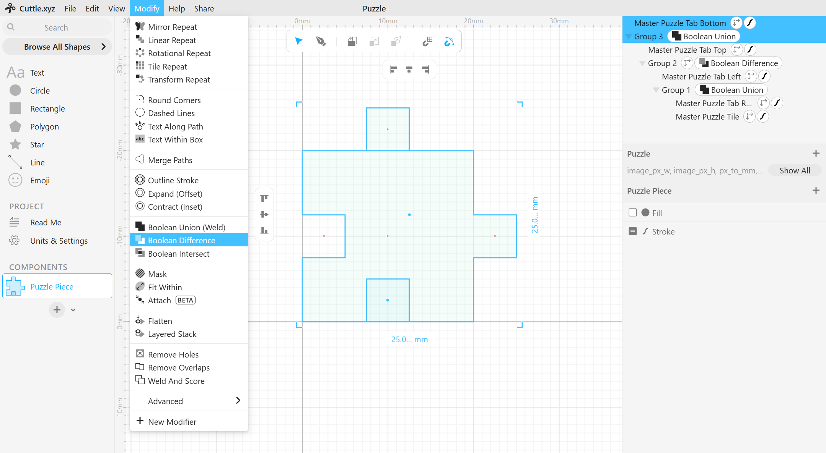Click the align right icon above the shape

[425, 70]
